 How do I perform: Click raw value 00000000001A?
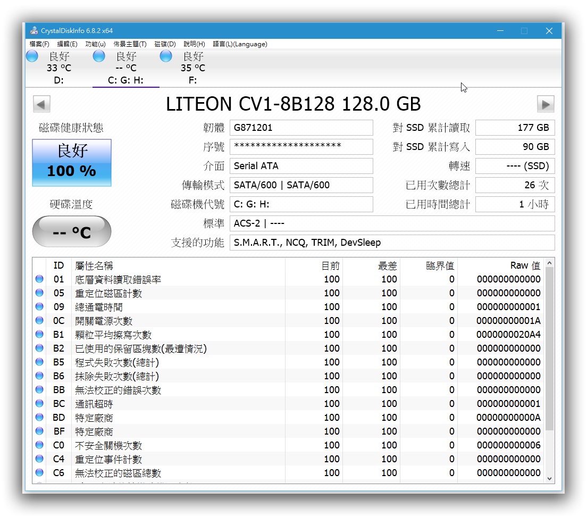(508, 321)
